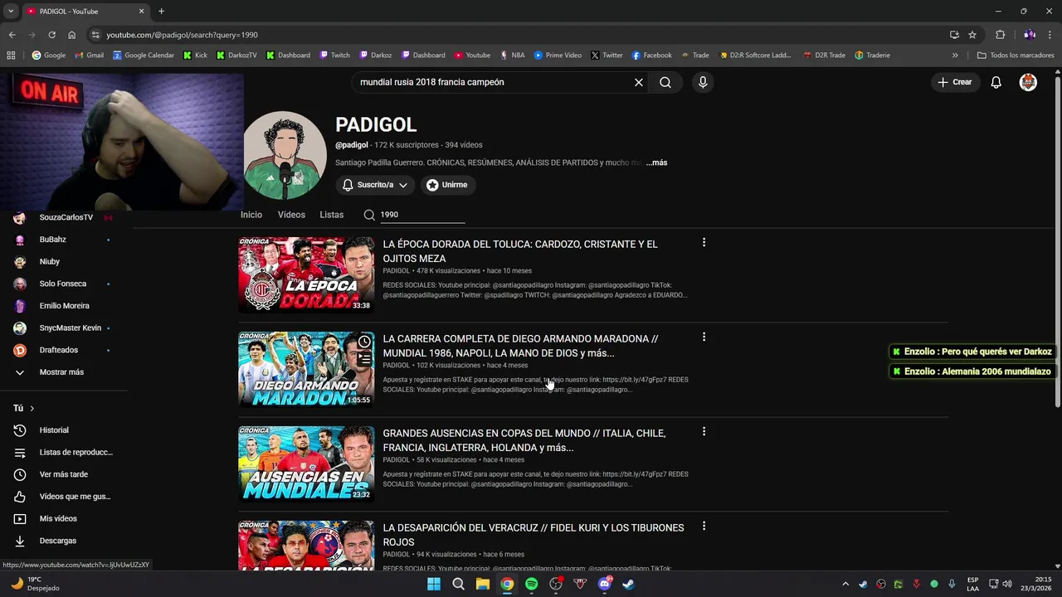Screen dimensions: 1062x597
Task: Switch to the Listas channel tab
Action: tap(332, 215)
